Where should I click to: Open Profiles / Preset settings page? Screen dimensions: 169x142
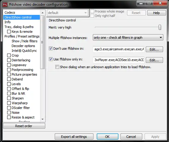point(22,36)
